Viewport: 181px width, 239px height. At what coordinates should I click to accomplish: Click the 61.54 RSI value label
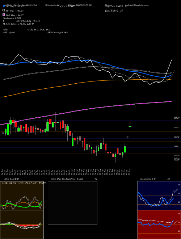click(x=175, y=222)
